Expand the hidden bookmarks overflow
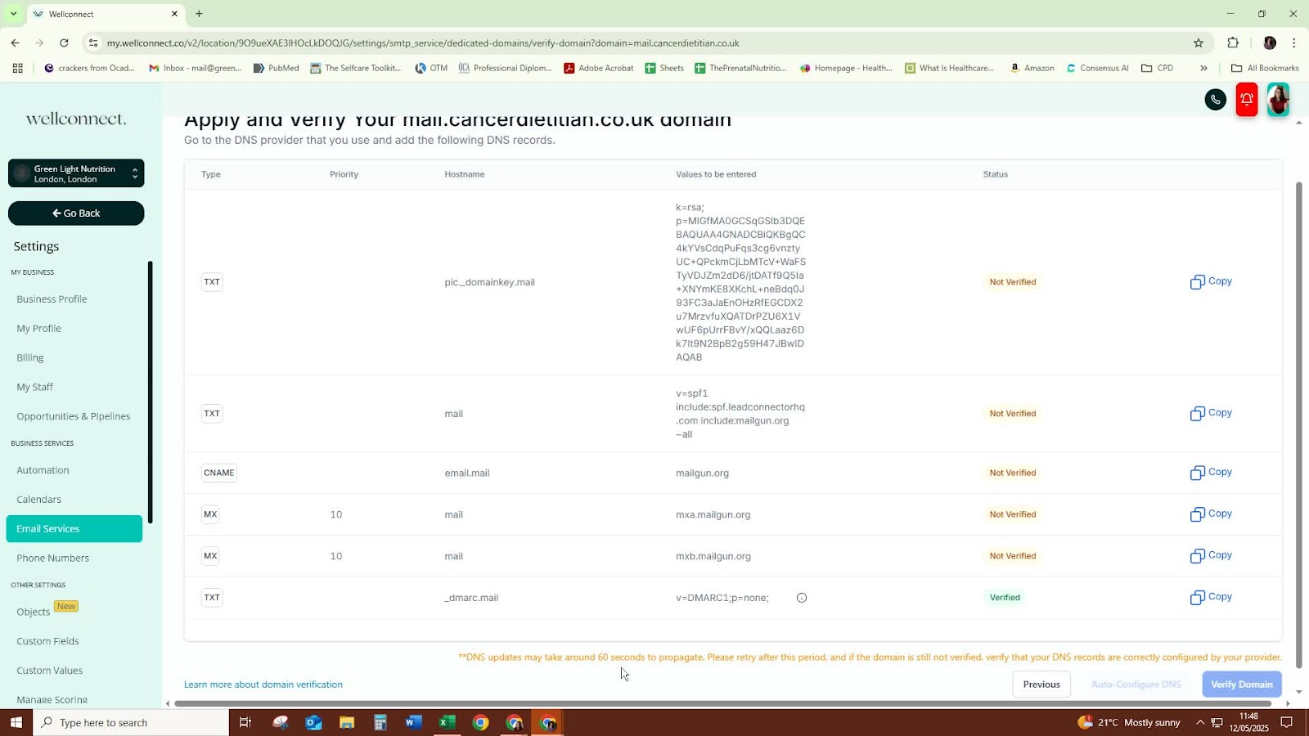This screenshot has height=736, width=1309. pyautogui.click(x=1203, y=68)
